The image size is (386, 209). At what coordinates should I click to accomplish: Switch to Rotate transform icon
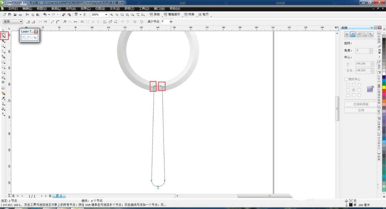point(353,34)
